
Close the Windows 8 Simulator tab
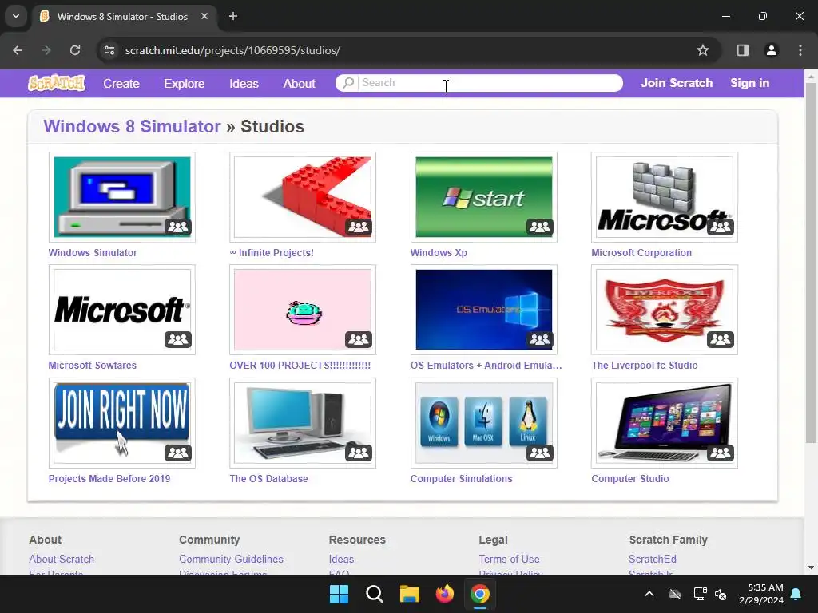point(204,16)
